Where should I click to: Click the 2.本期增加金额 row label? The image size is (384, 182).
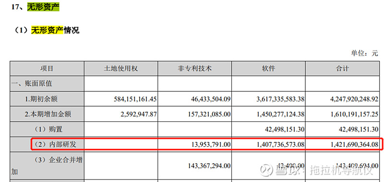point(48,114)
